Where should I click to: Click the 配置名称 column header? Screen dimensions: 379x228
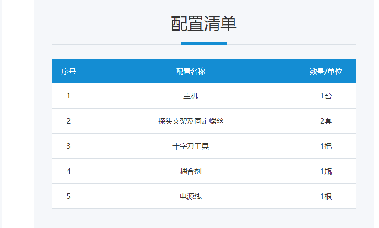tap(191, 71)
